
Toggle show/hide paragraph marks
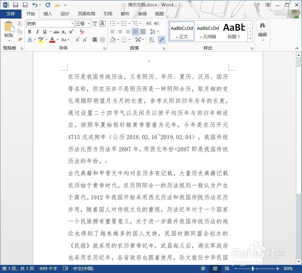pyautogui.click(x=161, y=40)
